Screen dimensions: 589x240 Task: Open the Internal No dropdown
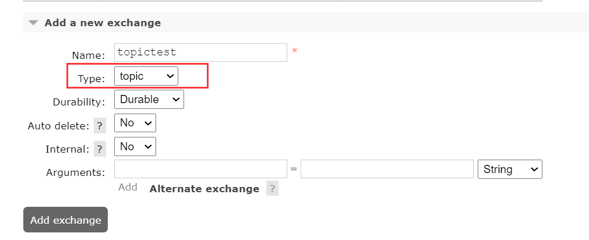pyautogui.click(x=135, y=147)
